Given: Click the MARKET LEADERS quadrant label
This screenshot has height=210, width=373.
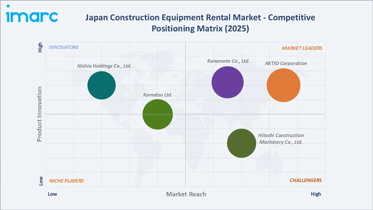Looking at the screenshot, I should tap(302, 48).
